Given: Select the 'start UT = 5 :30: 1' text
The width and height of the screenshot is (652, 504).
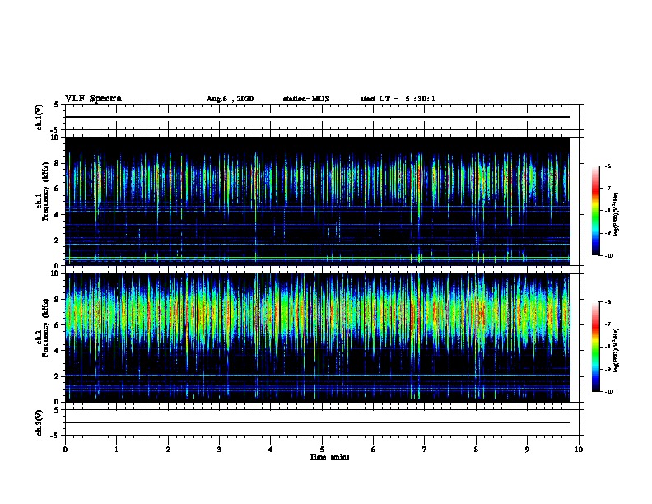Looking at the screenshot, I should (398, 99).
